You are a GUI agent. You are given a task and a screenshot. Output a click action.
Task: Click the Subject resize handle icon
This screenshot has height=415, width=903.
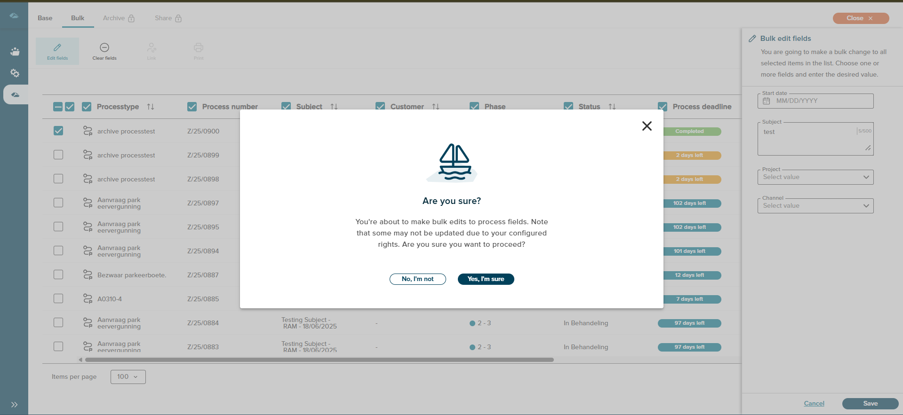[868, 148]
